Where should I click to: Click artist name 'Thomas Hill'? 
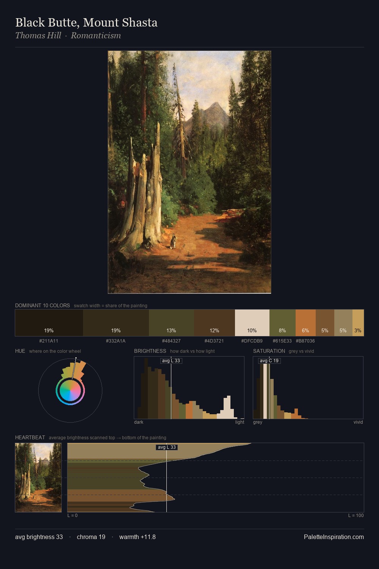(38, 35)
